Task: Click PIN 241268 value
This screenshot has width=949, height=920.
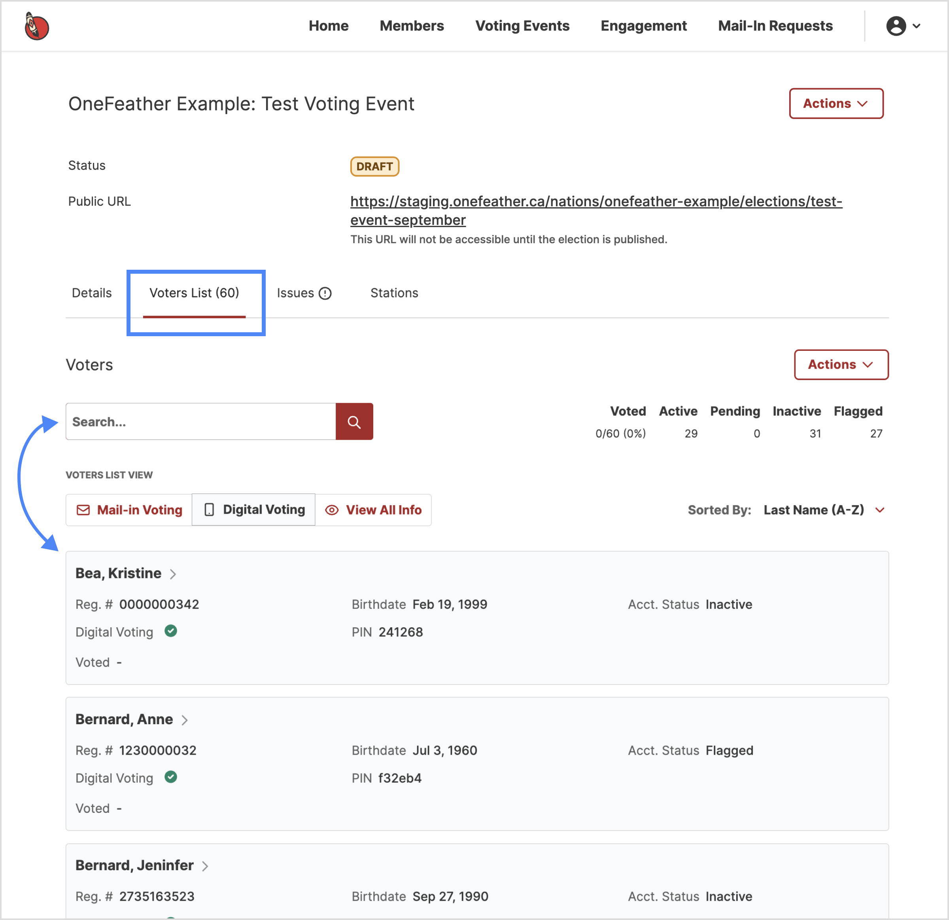Action: click(401, 632)
